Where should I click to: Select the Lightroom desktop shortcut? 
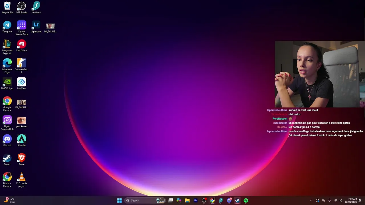(x=36, y=27)
